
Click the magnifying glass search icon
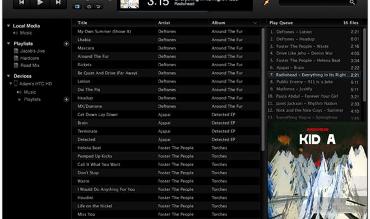click(x=352, y=2)
